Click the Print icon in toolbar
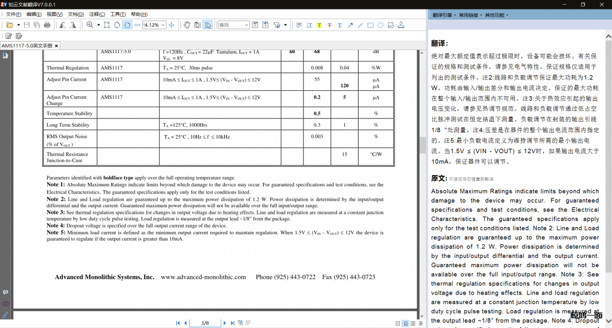 point(47,25)
